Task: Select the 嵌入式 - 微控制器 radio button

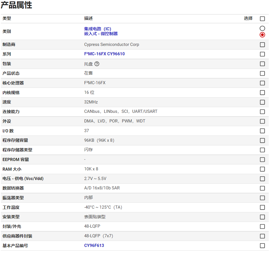Action: click(262, 35)
